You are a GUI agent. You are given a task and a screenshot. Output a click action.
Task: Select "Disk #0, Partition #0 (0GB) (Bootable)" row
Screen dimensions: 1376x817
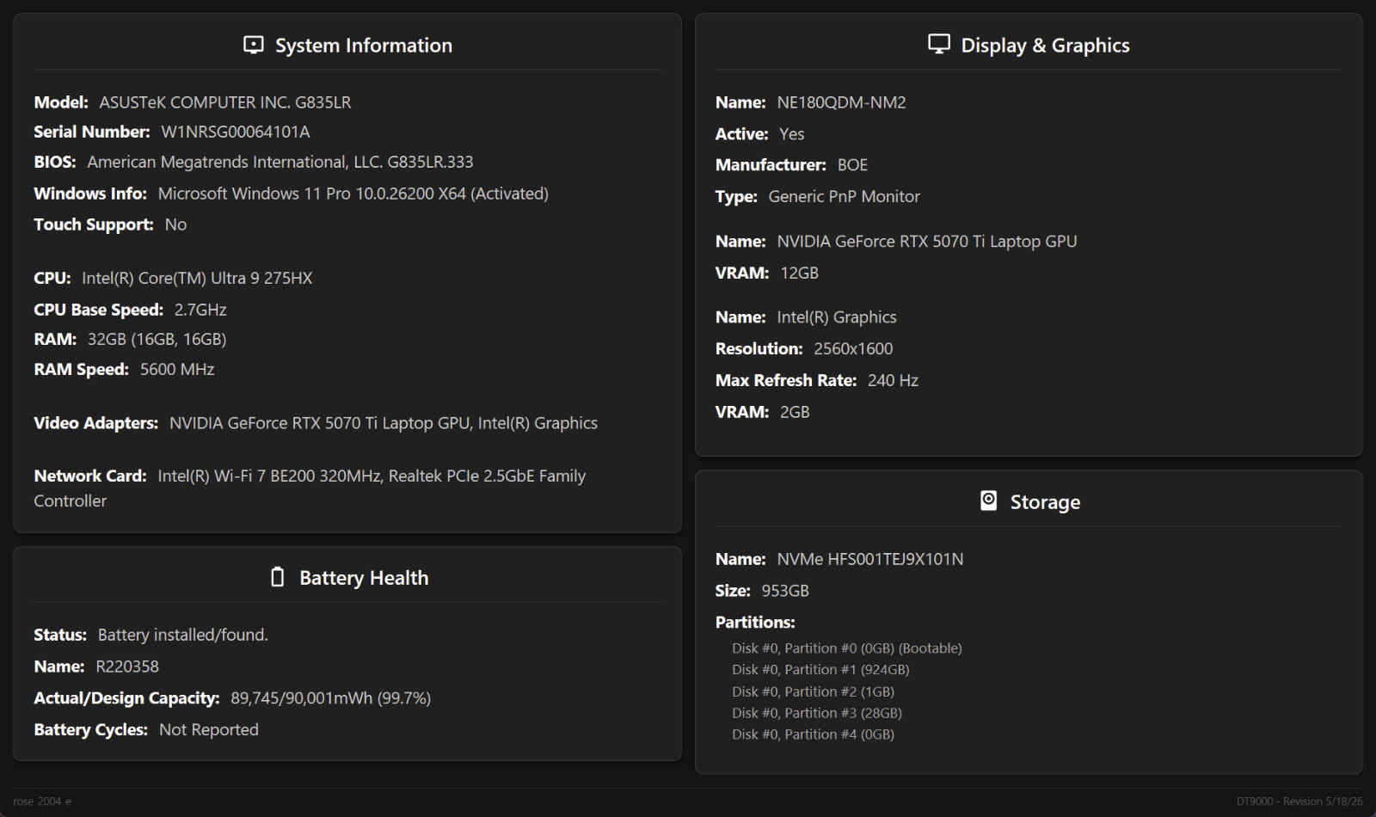847,648
